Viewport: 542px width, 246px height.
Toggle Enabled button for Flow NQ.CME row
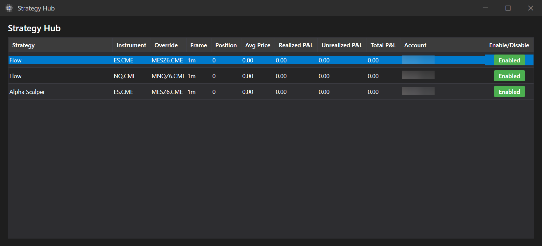[x=509, y=76]
